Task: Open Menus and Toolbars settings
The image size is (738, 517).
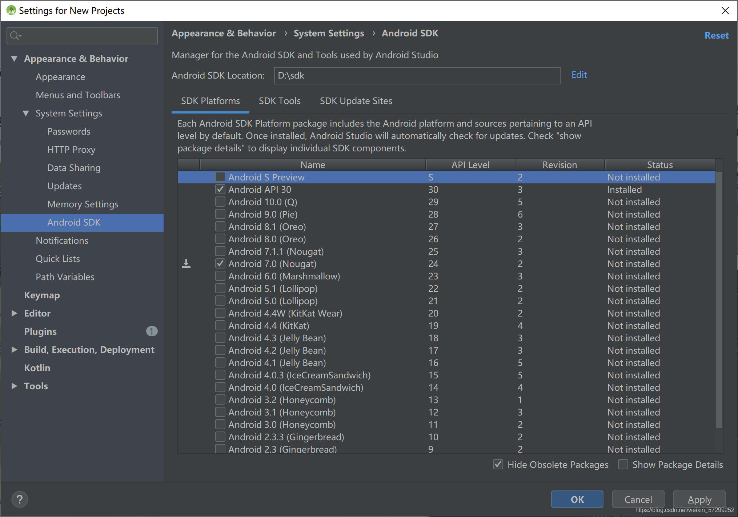Action: click(78, 95)
